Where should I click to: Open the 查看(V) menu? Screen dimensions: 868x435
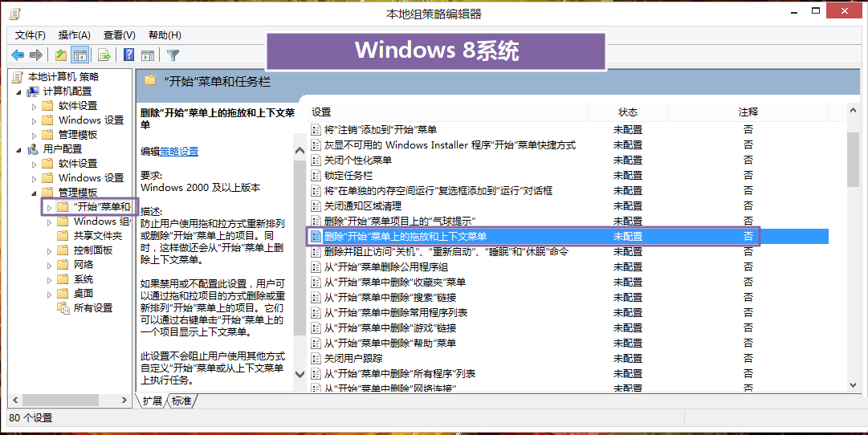pyautogui.click(x=119, y=35)
